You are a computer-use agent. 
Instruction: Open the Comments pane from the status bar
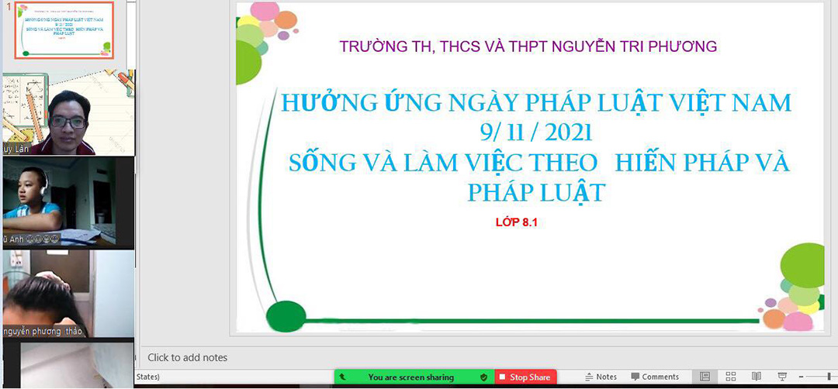pyautogui.click(x=655, y=377)
